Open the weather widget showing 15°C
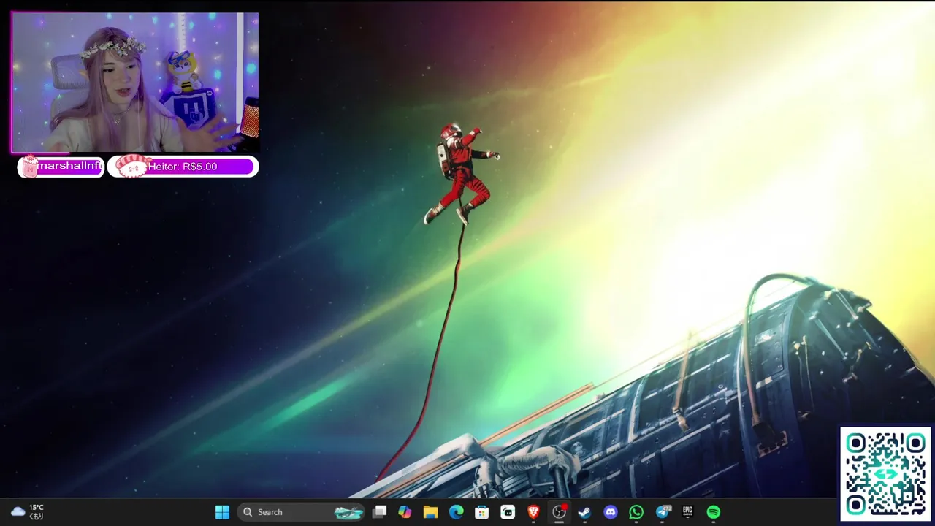 pyautogui.click(x=28, y=511)
